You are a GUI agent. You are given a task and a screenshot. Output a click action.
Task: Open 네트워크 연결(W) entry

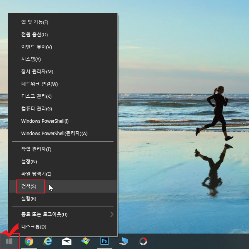[x=63, y=84]
